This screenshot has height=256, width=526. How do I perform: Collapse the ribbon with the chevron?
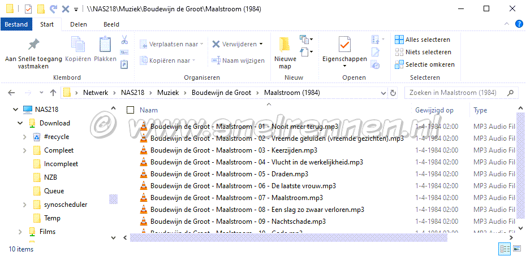(507, 24)
